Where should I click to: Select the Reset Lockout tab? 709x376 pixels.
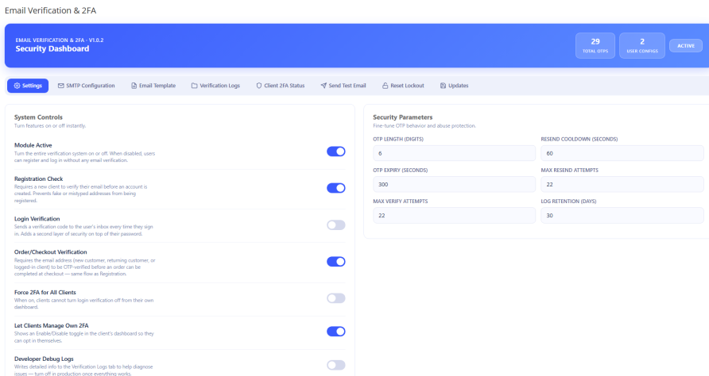[403, 86]
